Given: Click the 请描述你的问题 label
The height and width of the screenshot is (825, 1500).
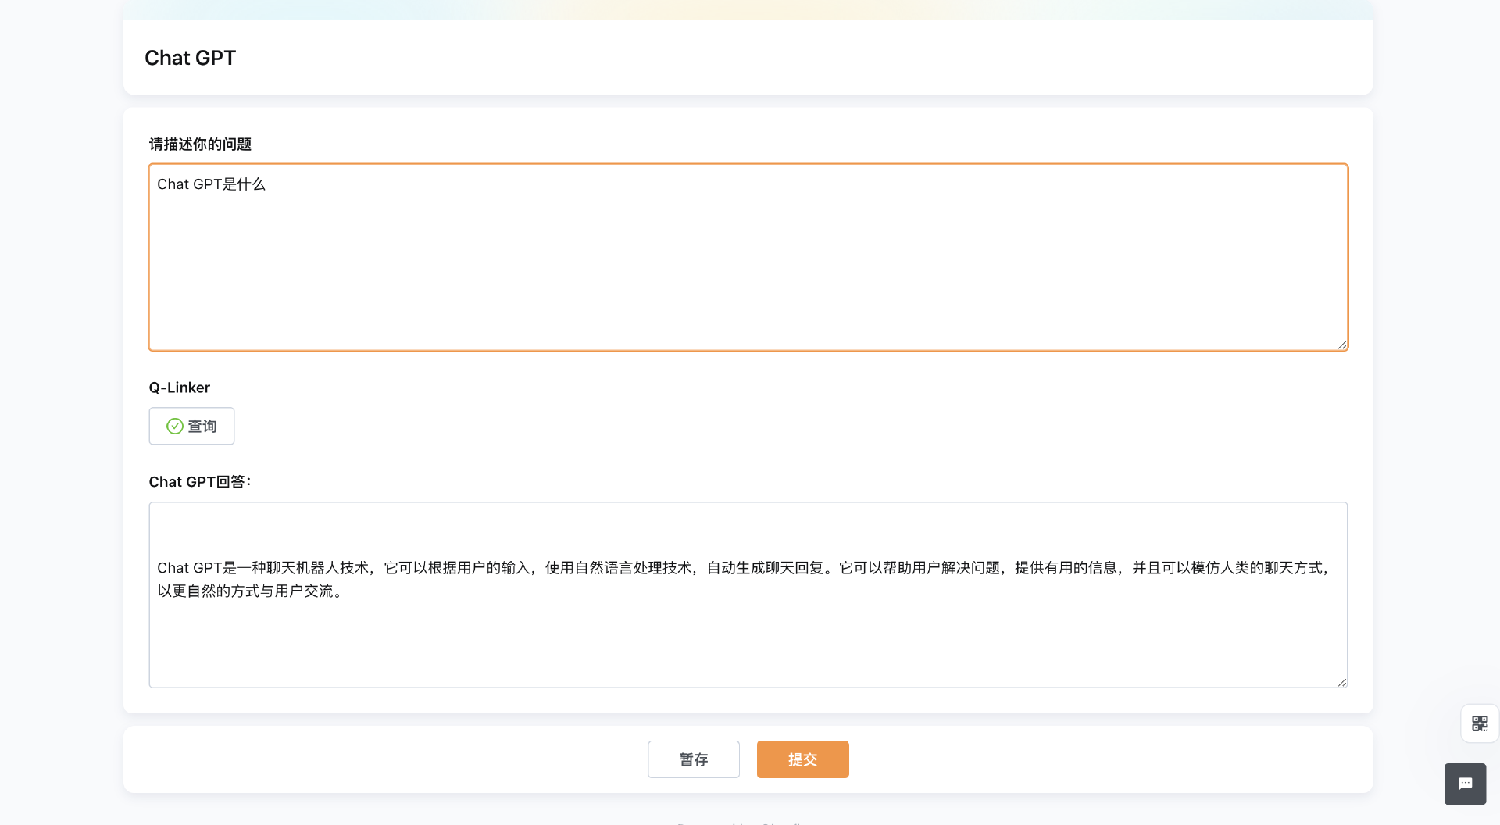Looking at the screenshot, I should click(200, 145).
